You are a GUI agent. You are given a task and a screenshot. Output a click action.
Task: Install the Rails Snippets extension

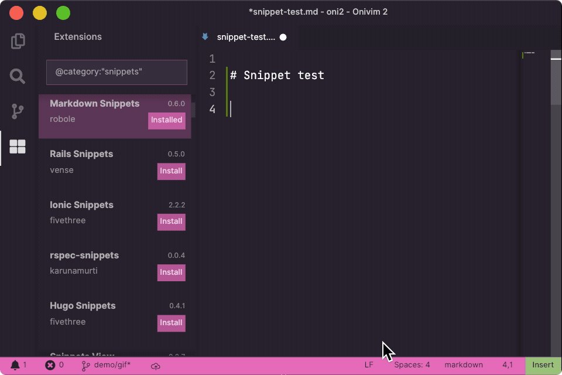pyautogui.click(x=172, y=171)
